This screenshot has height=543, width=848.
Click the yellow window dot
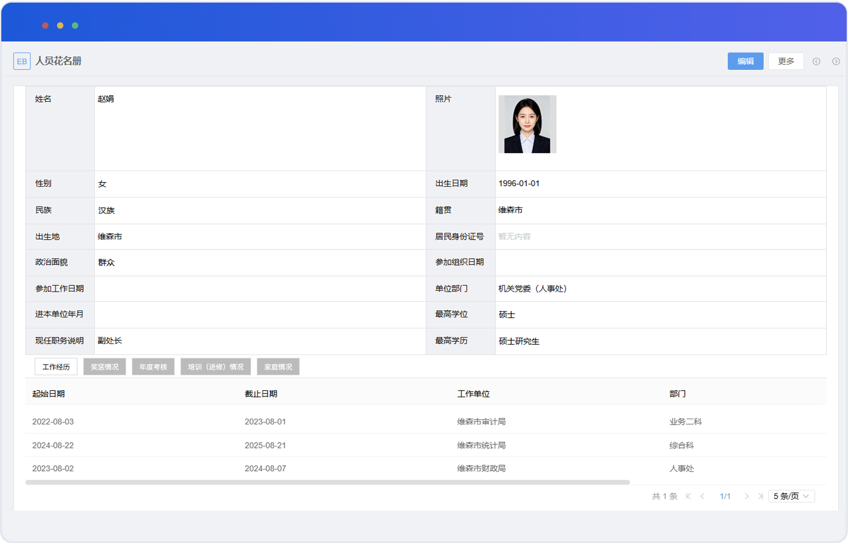pos(60,25)
